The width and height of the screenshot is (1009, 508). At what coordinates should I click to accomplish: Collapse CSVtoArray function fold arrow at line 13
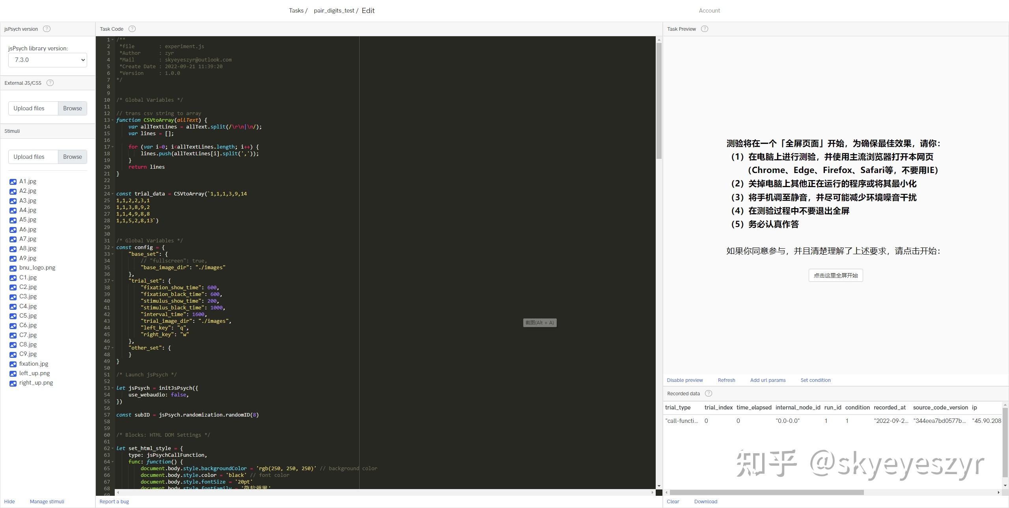(113, 120)
